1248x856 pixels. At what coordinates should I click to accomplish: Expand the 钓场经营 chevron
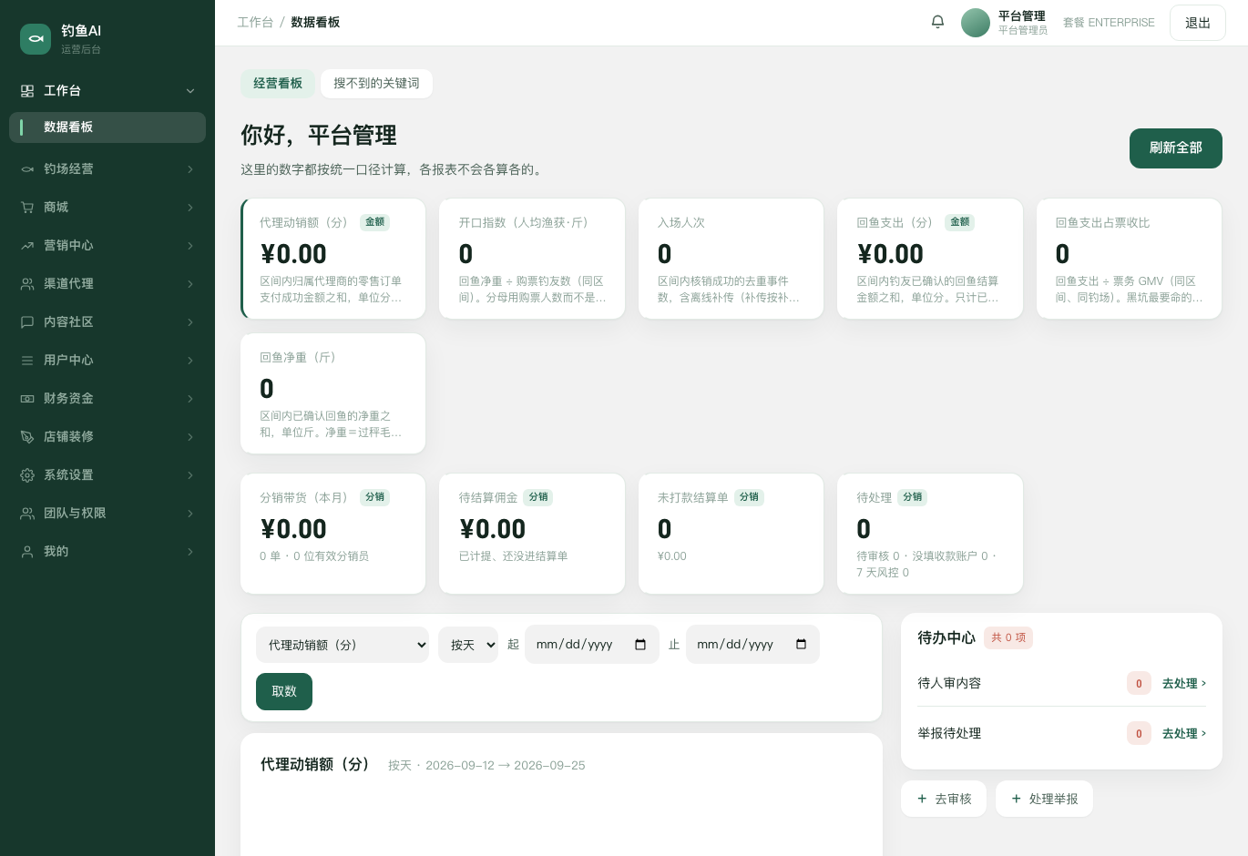(x=190, y=169)
